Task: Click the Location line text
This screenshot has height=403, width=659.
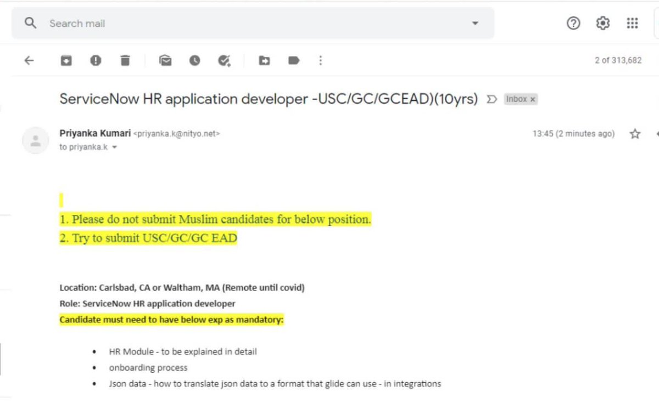Action: tap(182, 287)
